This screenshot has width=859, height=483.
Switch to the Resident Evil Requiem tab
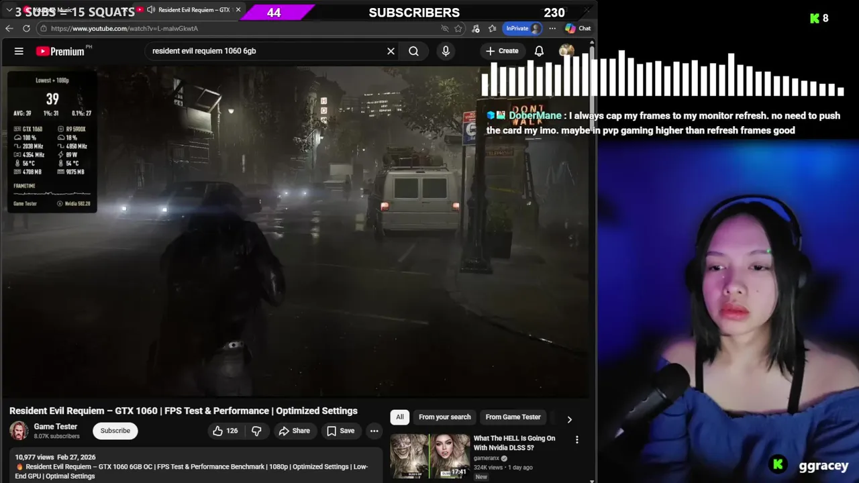pos(189,10)
